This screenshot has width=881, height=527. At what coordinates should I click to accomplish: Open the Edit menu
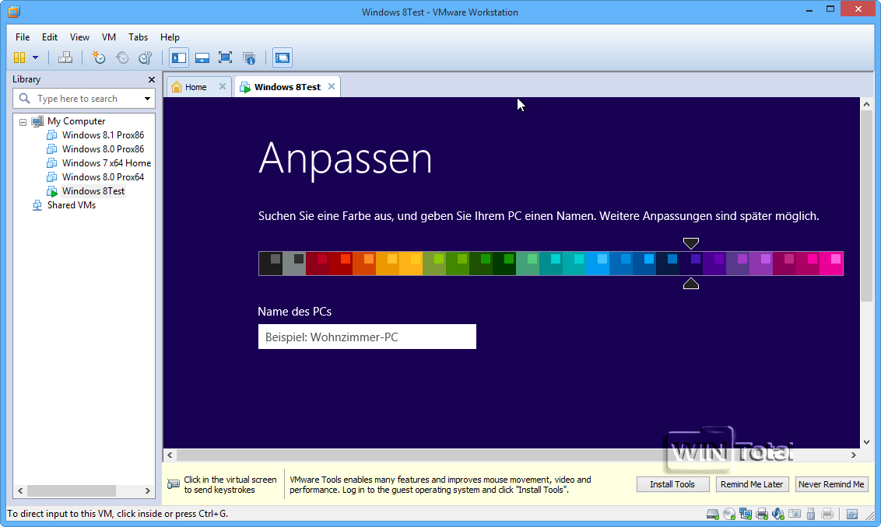[50, 37]
